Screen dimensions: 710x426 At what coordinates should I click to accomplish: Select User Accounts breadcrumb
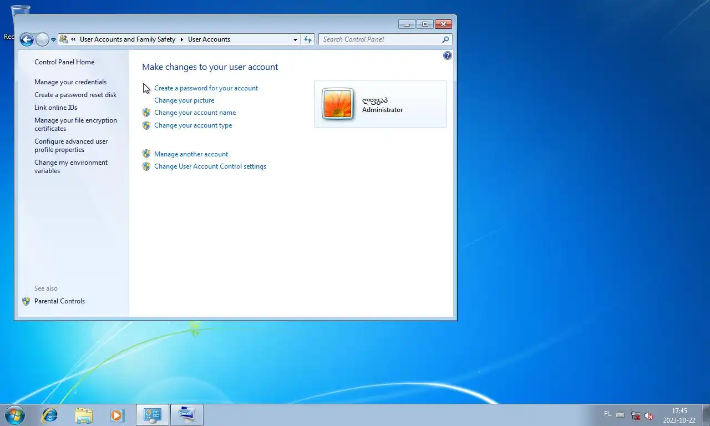tap(209, 39)
